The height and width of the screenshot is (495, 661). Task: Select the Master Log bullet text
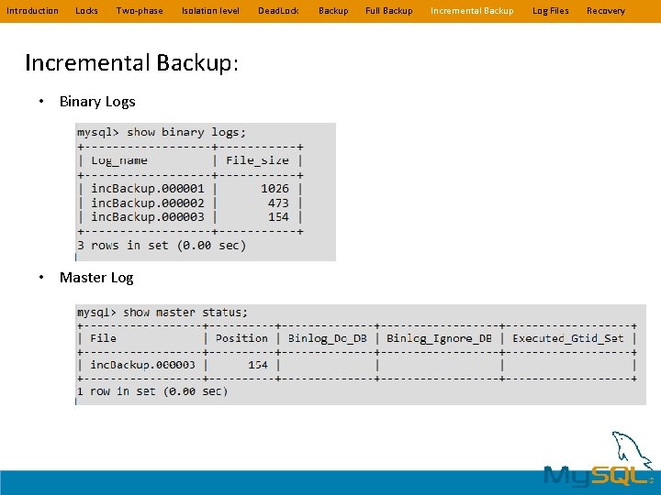(96, 278)
